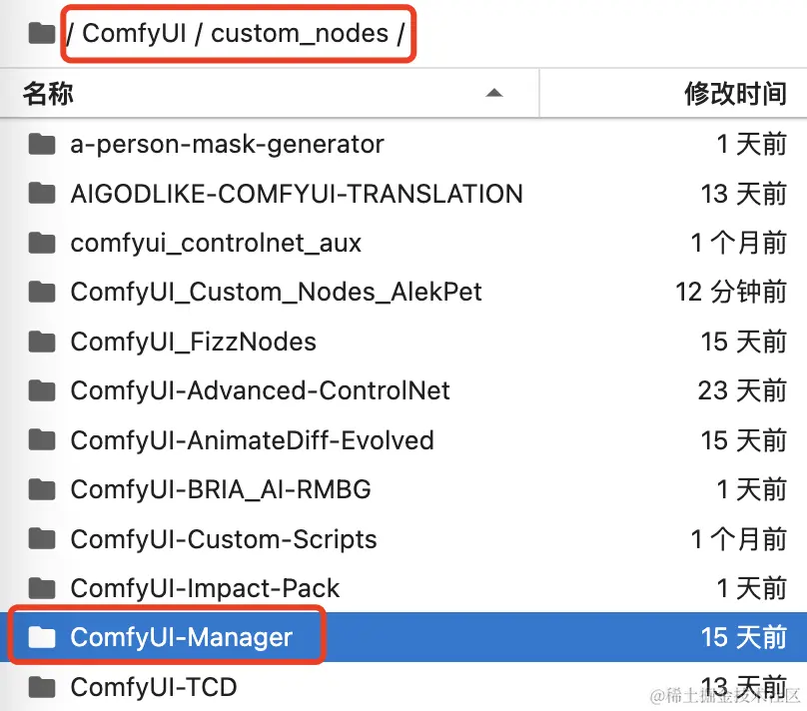
Task: Open custom_nodes in the breadcrumb path
Action: [x=300, y=34]
